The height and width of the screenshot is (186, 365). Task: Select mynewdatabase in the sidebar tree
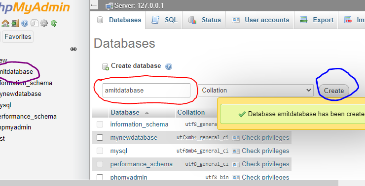point(21,94)
